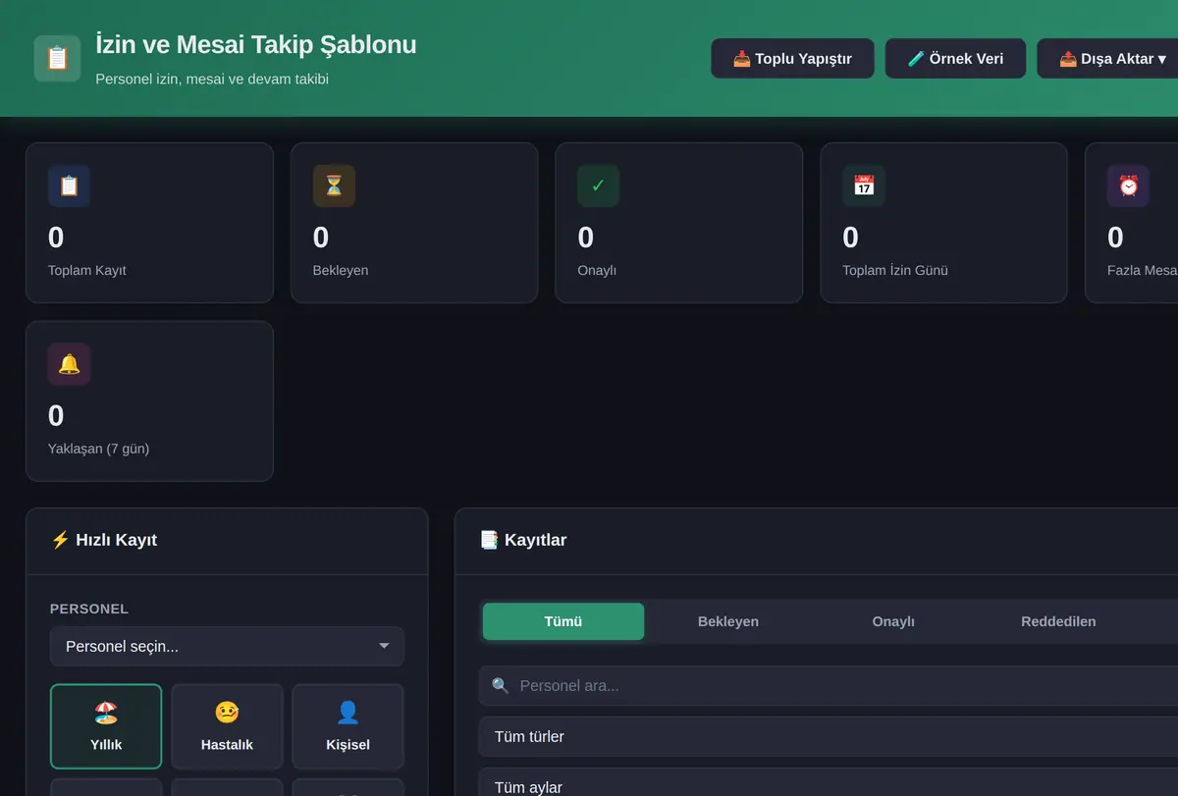
Task: Focus the Personel ara search field
Action: point(829,686)
